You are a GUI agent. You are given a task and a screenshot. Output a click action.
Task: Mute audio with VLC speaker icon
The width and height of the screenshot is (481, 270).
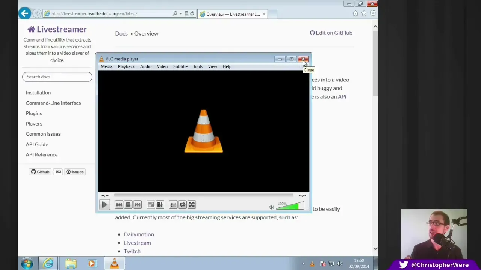click(271, 207)
